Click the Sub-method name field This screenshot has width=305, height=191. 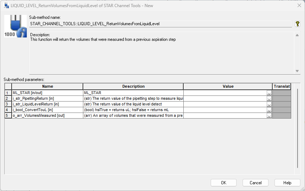[160, 24]
